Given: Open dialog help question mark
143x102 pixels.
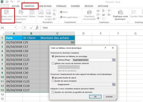Looking at the screenshot, I should 105,48.
